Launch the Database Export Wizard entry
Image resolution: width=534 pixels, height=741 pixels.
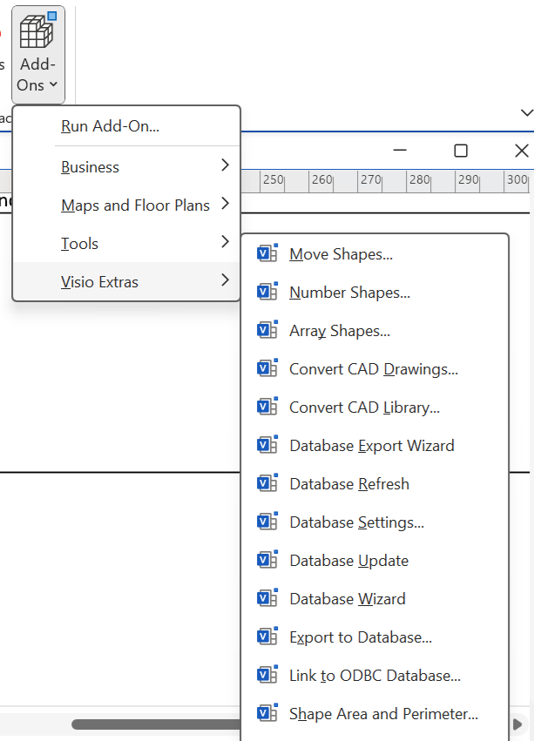click(x=375, y=446)
